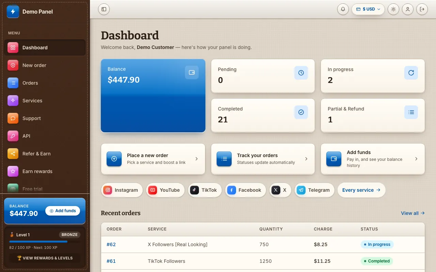Choose the Facebook service chip

tap(245, 190)
